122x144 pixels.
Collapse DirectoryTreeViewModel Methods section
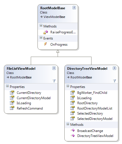(68, 124)
